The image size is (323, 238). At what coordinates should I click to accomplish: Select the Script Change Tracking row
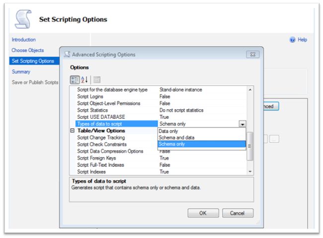pos(117,138)
